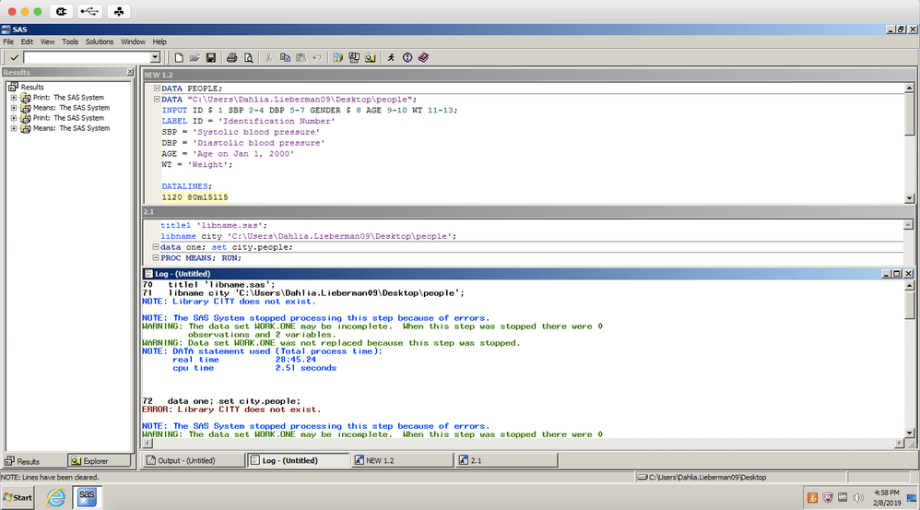This screenshot has width=920, height=510.
Task: Click Log horizontal scroll-left arrow
Action: point(147,444)
